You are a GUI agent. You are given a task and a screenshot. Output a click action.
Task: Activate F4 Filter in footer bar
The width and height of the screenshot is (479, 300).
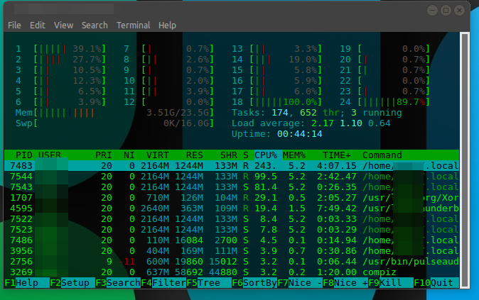click(163, 282)
